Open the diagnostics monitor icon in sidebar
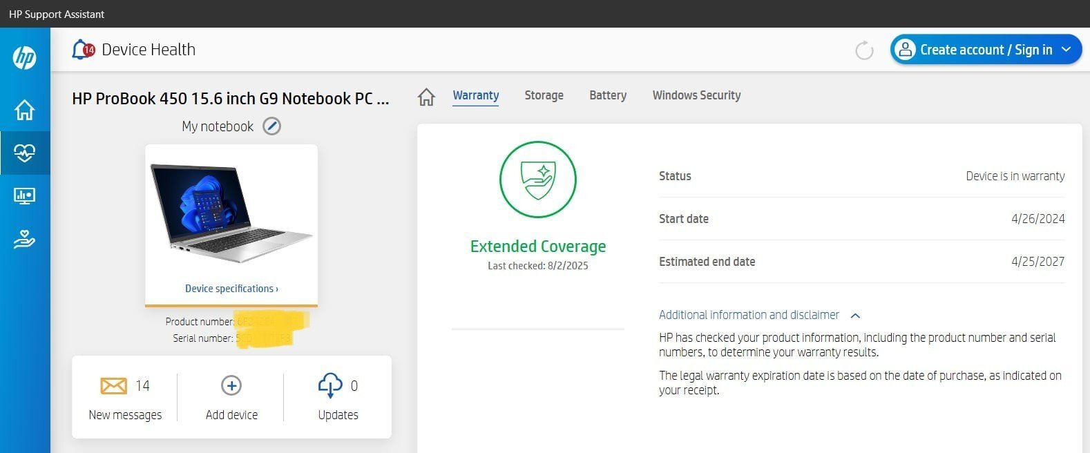The height and width of the screenshot is (453, 1090). click(x=25, y=196)
